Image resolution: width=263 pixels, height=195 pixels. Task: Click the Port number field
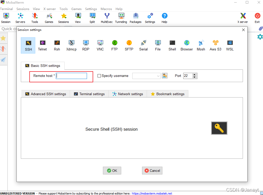pos(188,76)
